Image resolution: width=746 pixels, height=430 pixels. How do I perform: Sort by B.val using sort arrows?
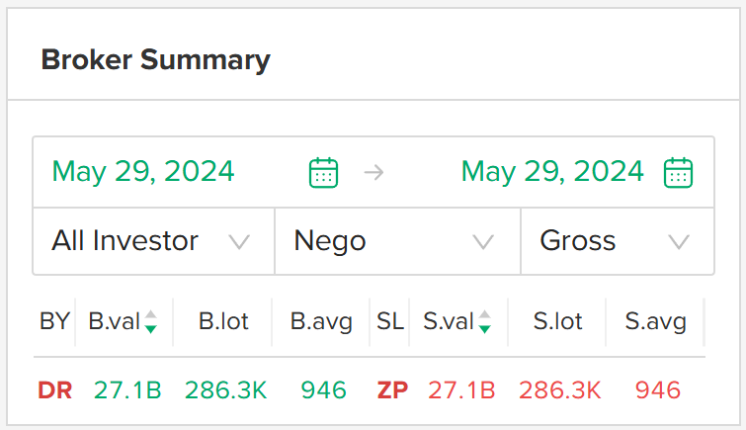point(151,321)
